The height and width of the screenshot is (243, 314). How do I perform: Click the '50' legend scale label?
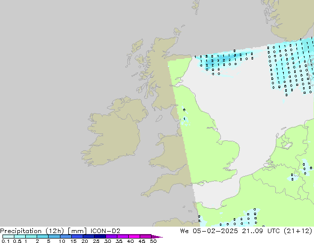click(x=153, y=241)
